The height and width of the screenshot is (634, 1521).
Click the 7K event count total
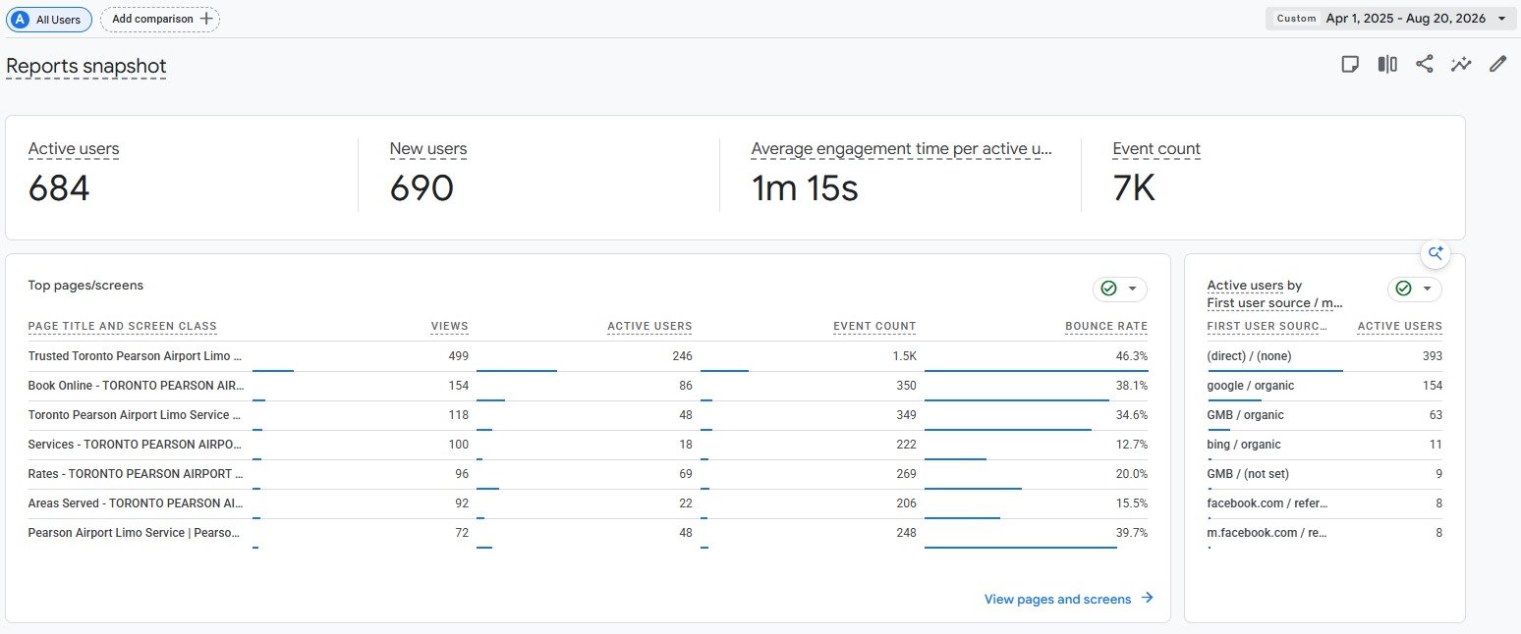tap(1134, 188)
